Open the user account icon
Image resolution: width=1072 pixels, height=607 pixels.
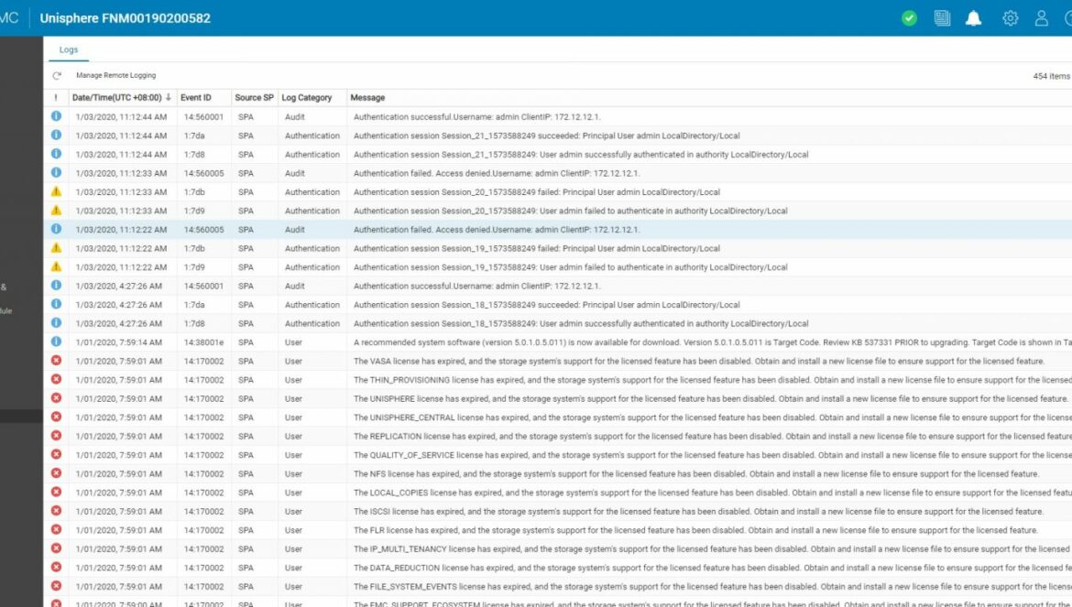(1041, 18)
